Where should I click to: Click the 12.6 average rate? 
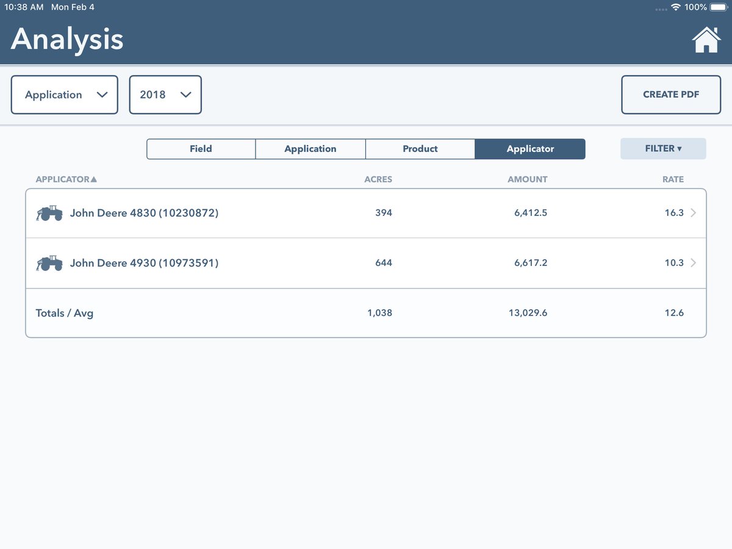pos(674,313)
